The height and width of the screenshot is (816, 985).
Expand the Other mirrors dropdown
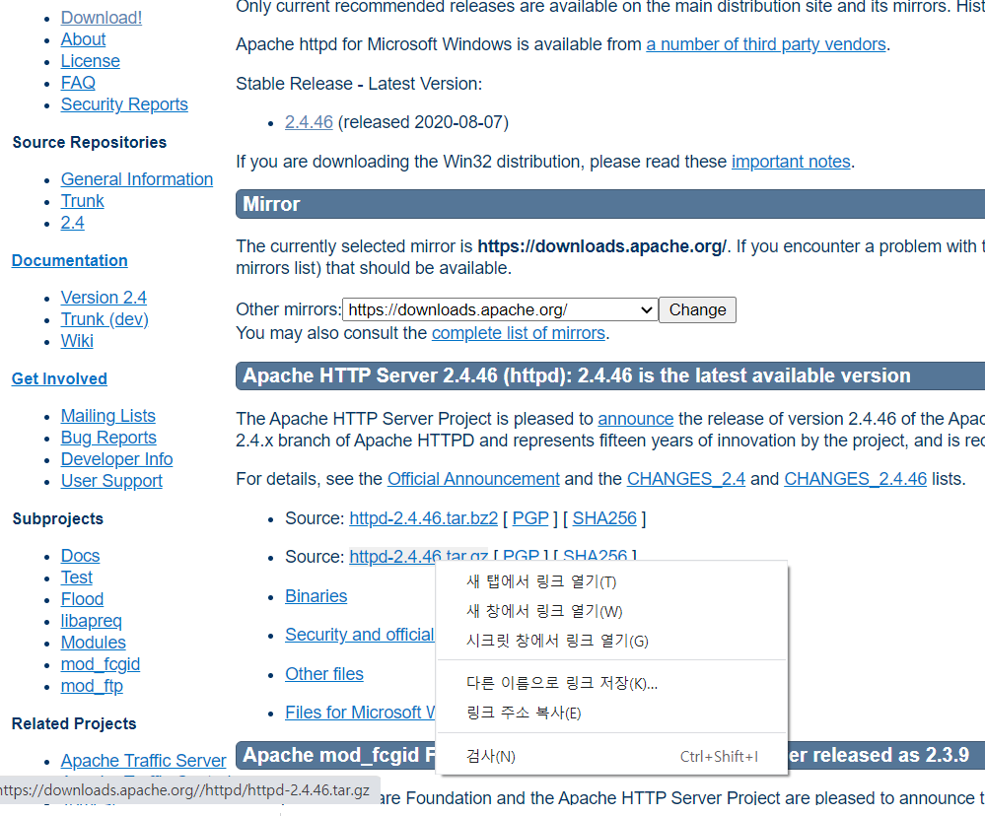(500, 310)
